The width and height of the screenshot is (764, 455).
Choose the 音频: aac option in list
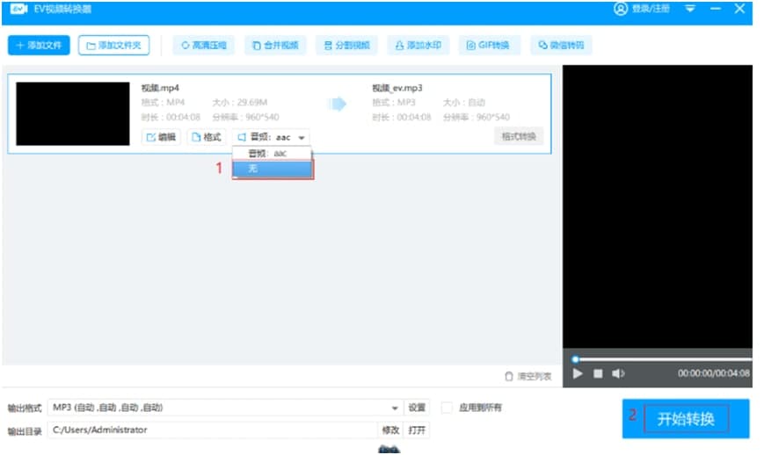[x=272, y=154]
